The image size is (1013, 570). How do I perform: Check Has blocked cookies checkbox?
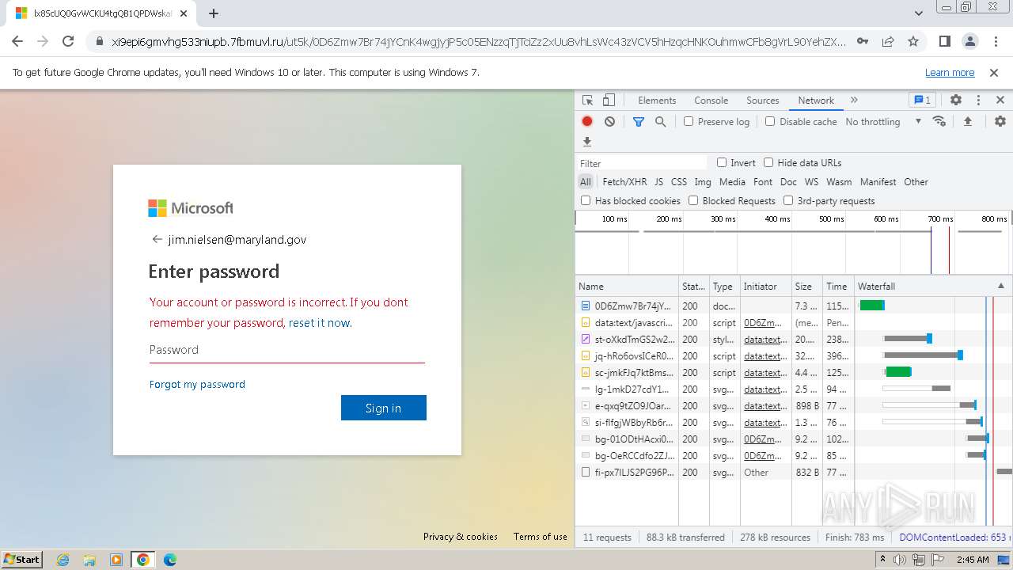click(x=586, y=200)
